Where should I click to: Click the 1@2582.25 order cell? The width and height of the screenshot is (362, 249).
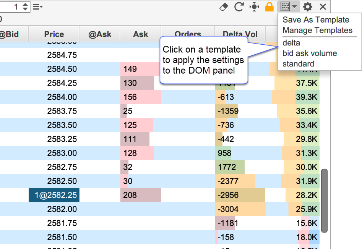tap(54, 195)
